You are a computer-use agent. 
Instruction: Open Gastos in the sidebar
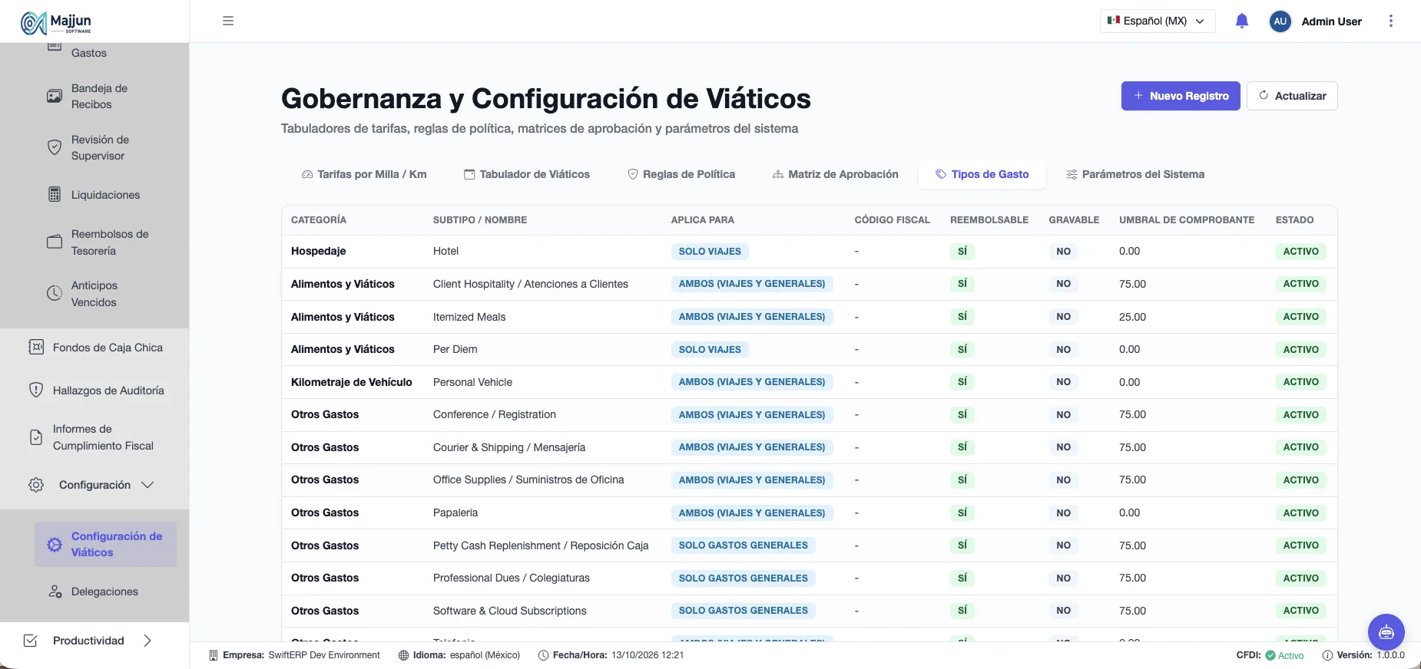click(89, 53)
